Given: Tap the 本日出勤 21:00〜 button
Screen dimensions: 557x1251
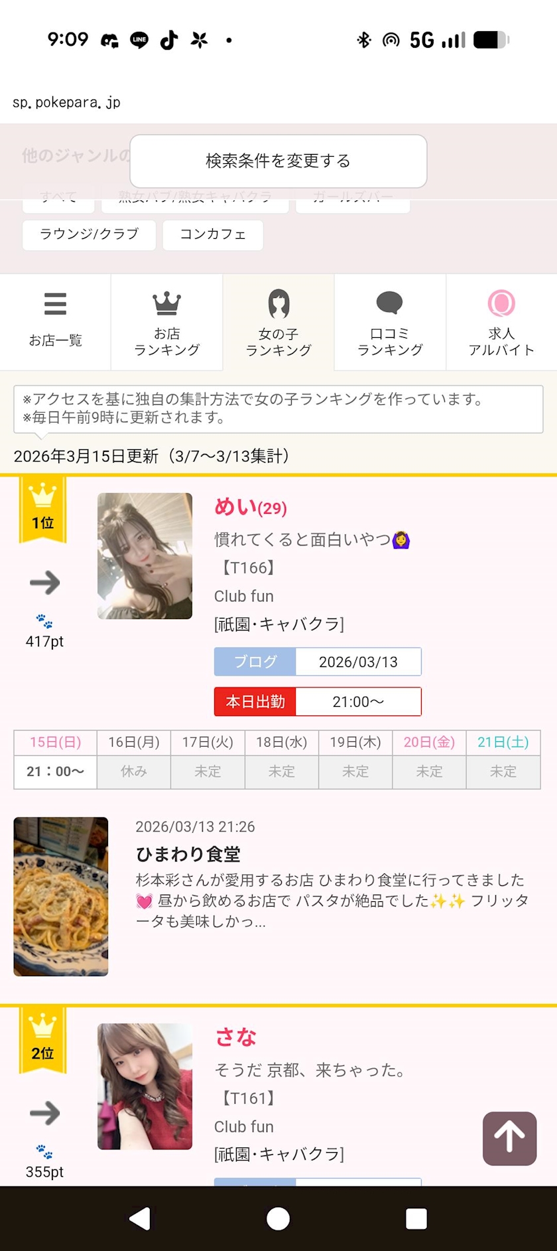Looking at the screenshot, I should 318,701.
